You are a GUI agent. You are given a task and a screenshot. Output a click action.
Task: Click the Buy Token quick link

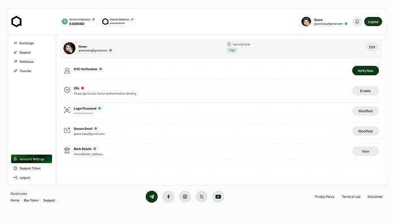(31, 200)
